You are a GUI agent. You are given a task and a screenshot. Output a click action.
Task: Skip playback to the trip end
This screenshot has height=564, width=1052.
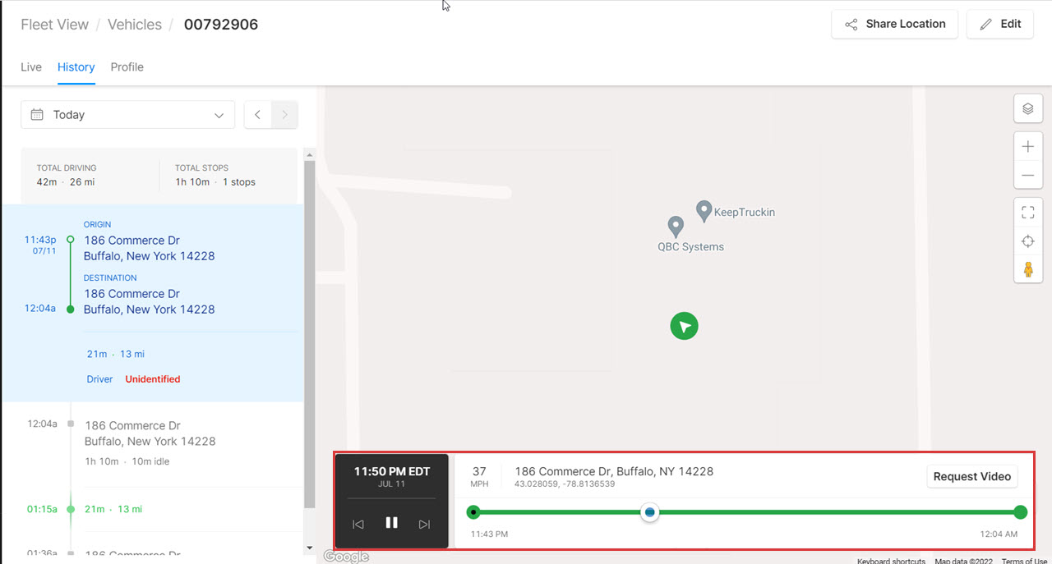point(425,523)
